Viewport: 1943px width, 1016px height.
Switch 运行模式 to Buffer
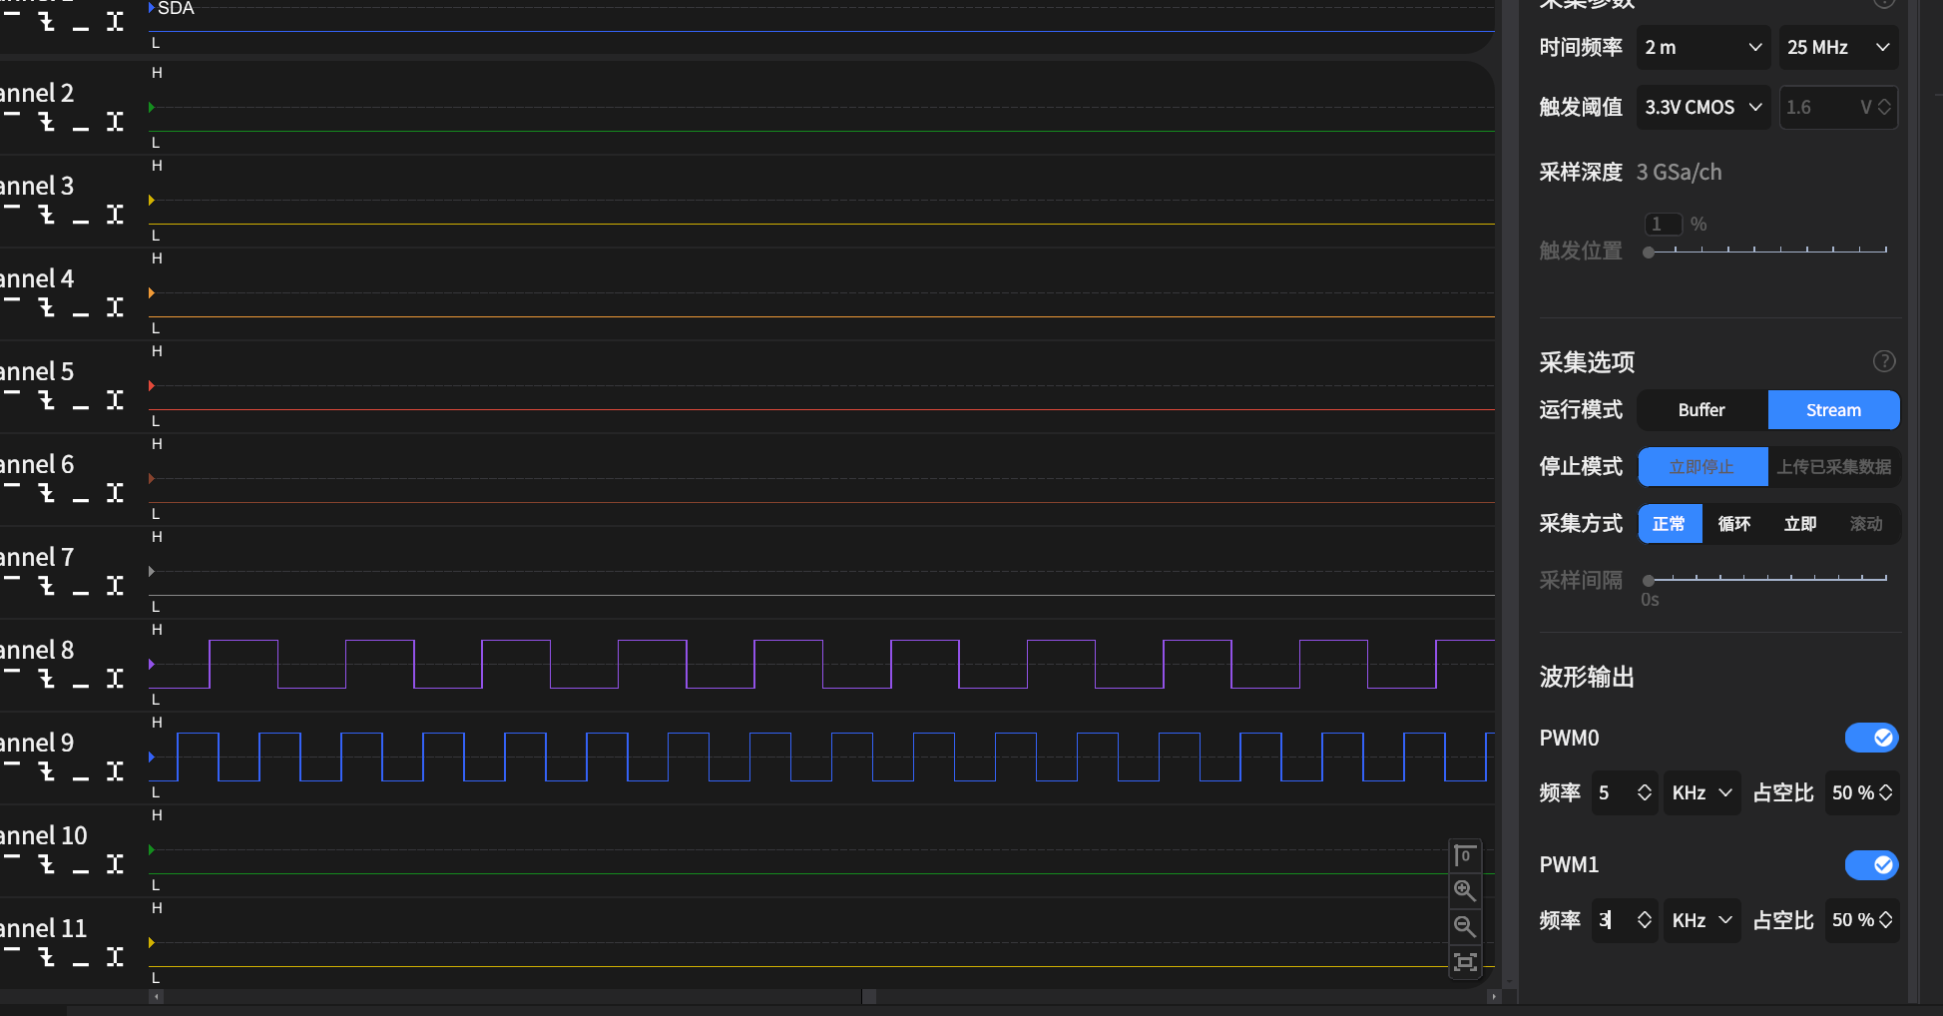[x=1700, y=409]
